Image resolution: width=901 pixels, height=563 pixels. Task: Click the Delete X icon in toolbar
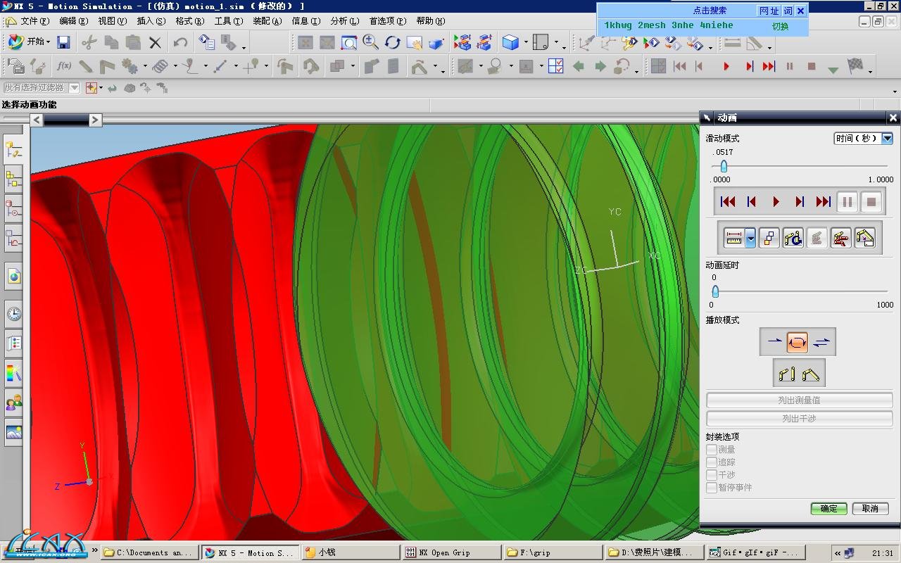[x=155, y=43]
